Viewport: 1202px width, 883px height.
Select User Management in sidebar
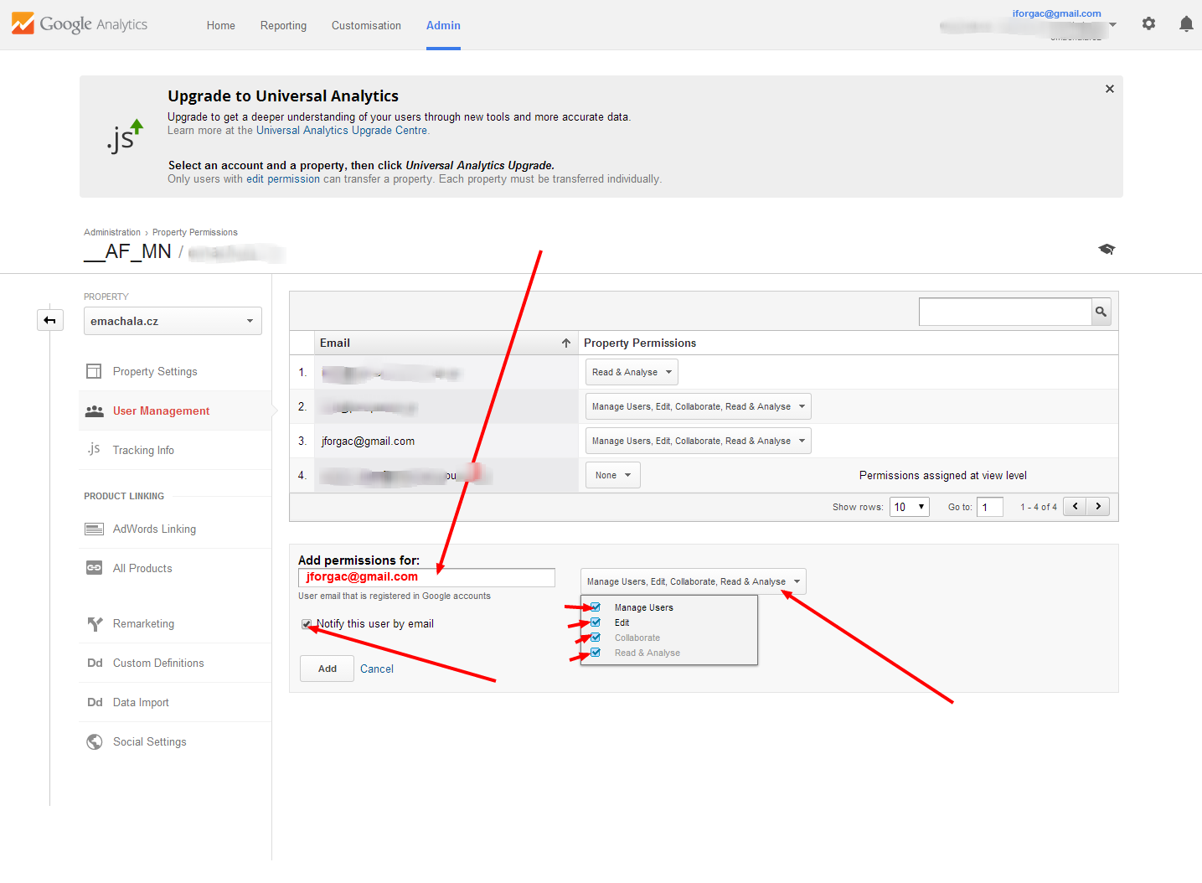pos(161,411)
